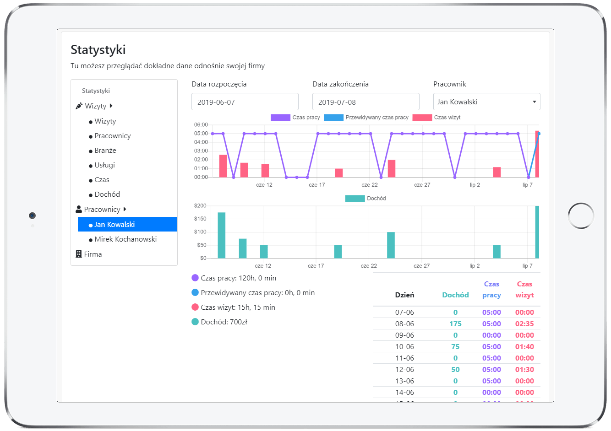This screenshot has height=431, width=611.
Task: Open the Usługi statistics link
Action: coord(104,165)
